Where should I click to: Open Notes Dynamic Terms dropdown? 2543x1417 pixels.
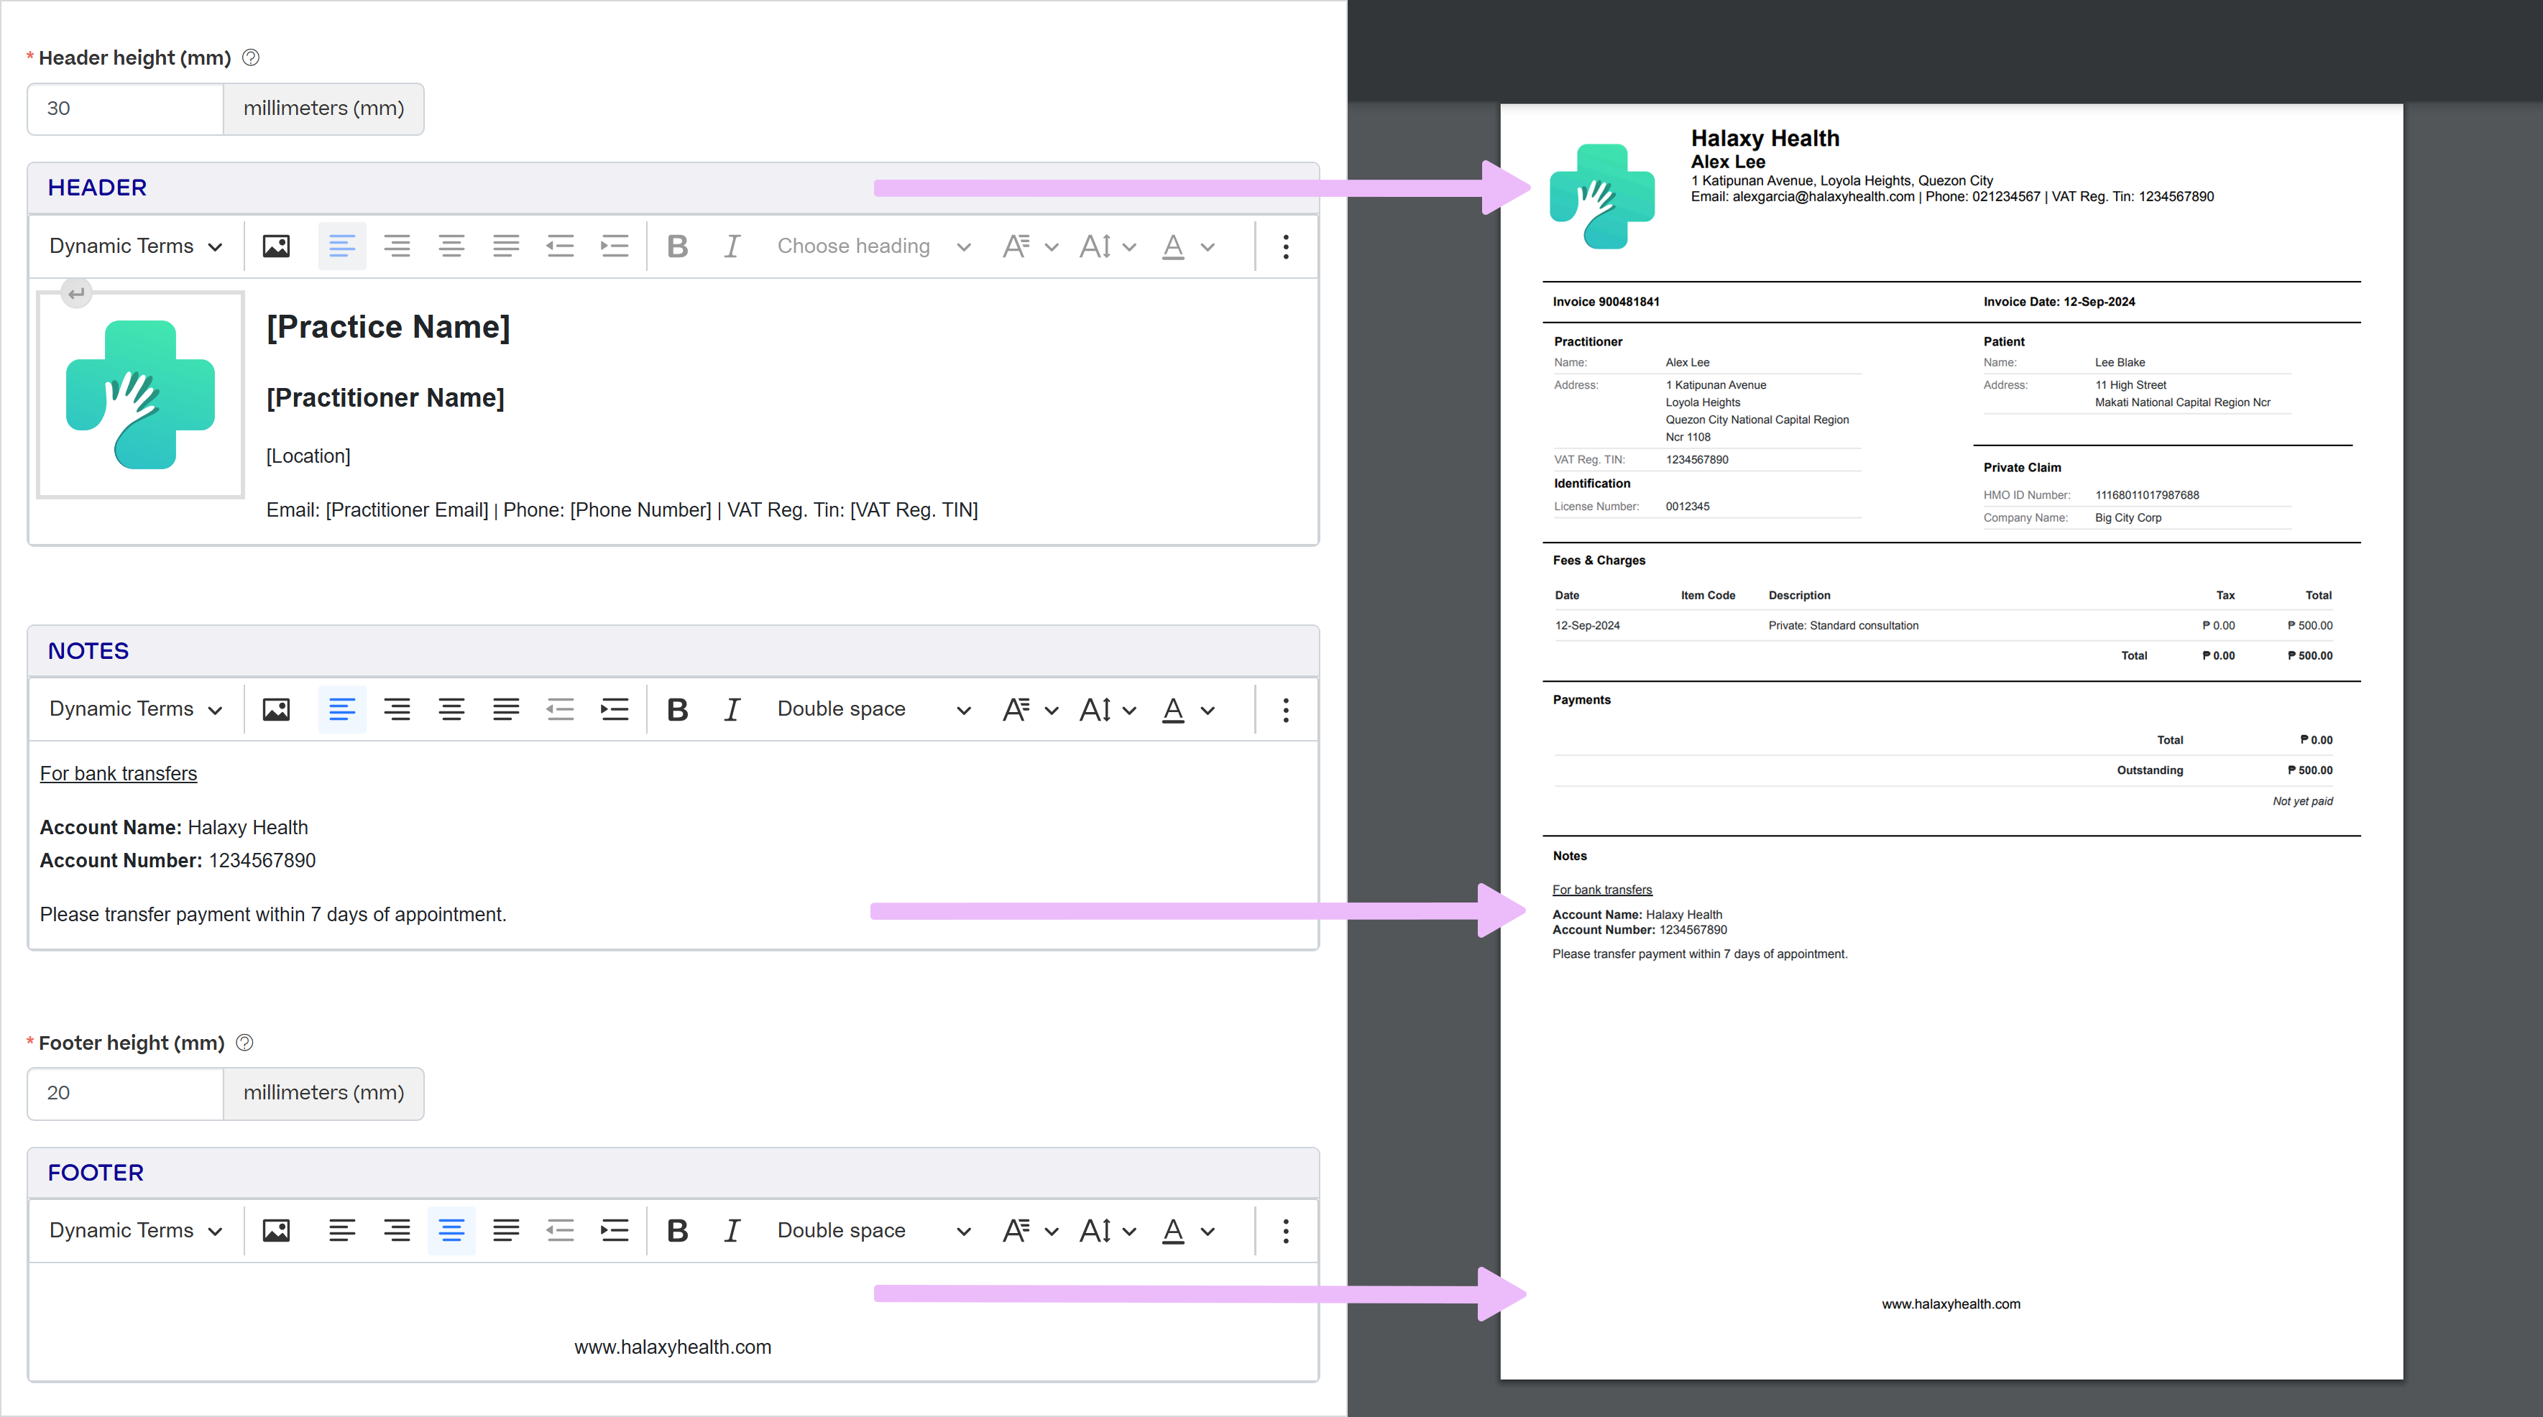(135, 709)
